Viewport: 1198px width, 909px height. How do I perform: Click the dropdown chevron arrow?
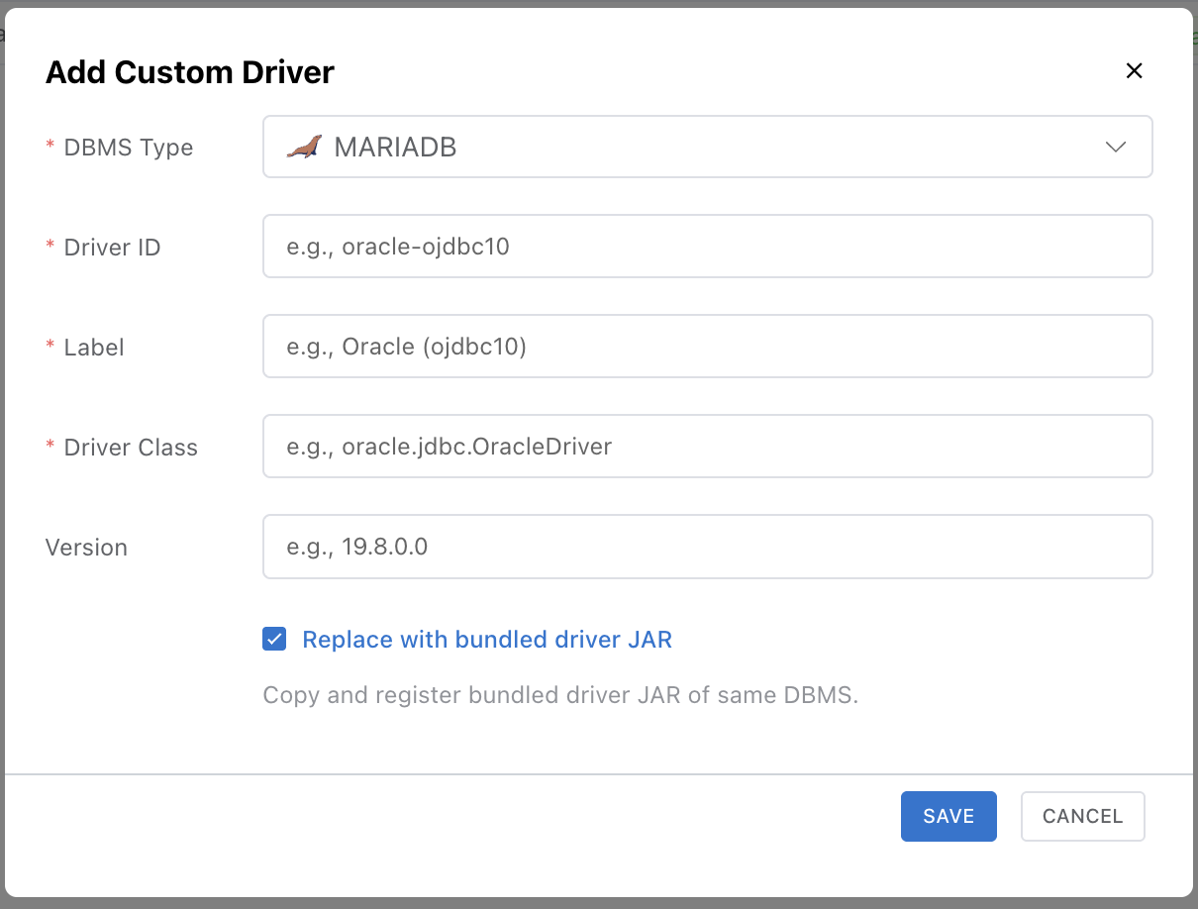1115,148
